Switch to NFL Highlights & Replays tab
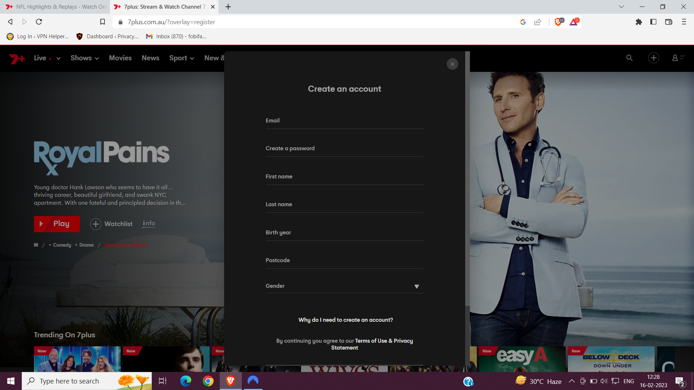694x390 pixels. pos(56,7)
